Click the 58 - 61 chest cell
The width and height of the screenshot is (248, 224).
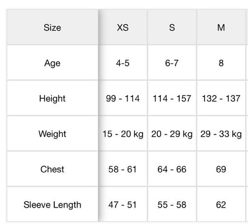pyautogui.click(x=123, y=169)
